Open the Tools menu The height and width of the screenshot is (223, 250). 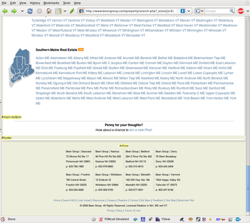click(x=66, y=3)
